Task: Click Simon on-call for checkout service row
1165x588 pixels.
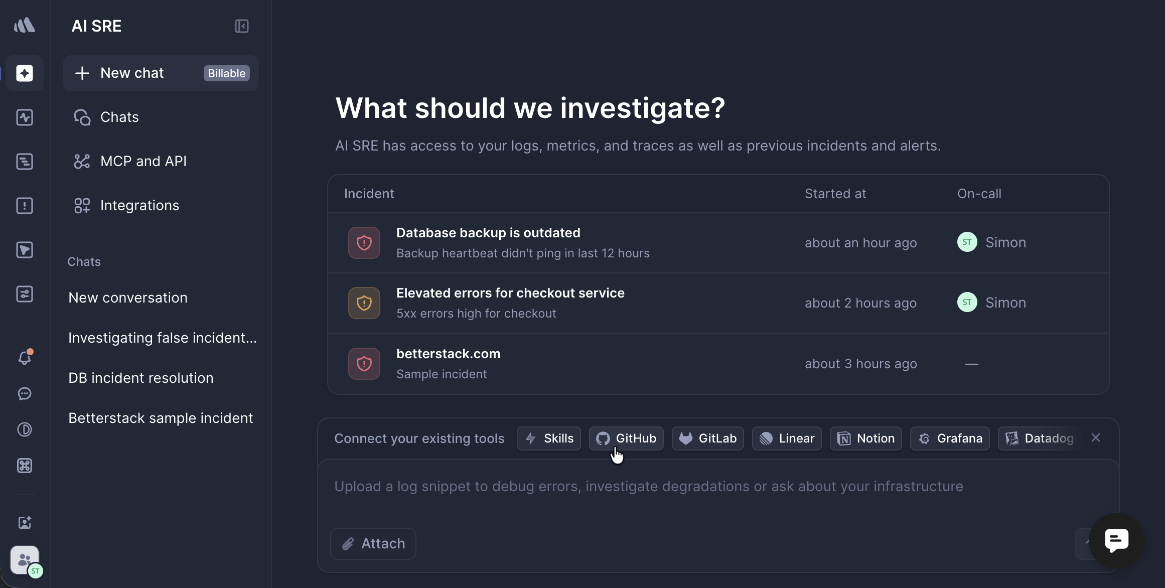Action: (x=992, y=303)
